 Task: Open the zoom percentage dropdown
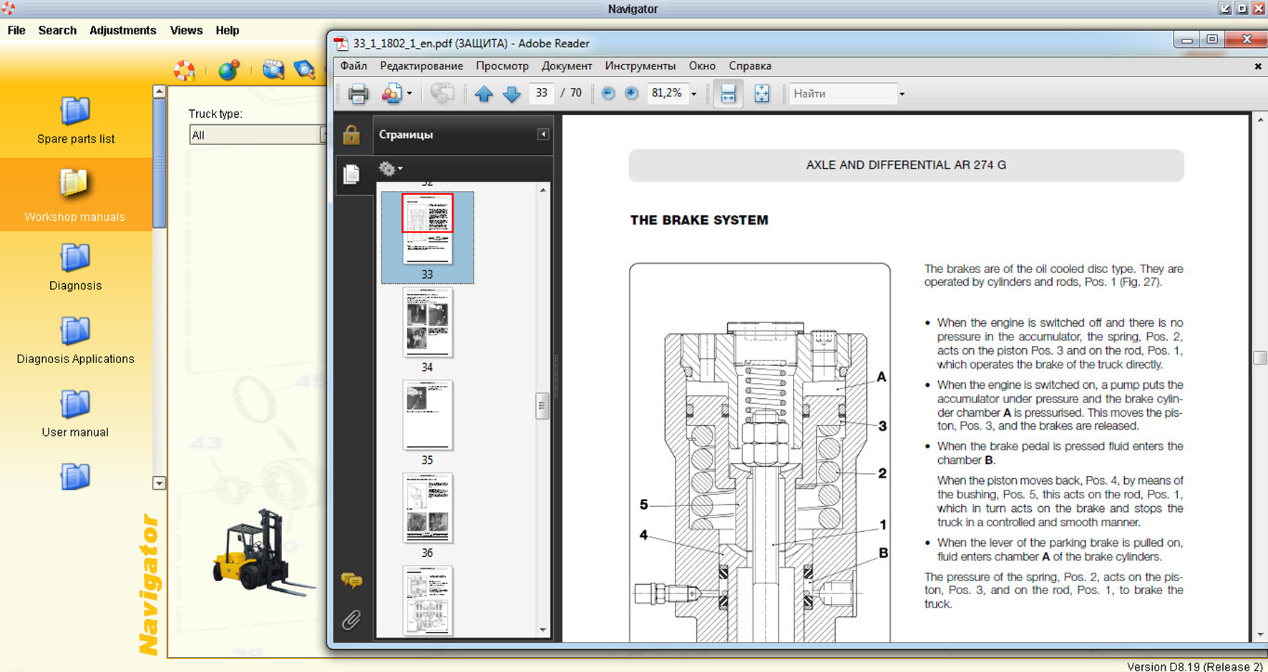(x=693, y=94)
